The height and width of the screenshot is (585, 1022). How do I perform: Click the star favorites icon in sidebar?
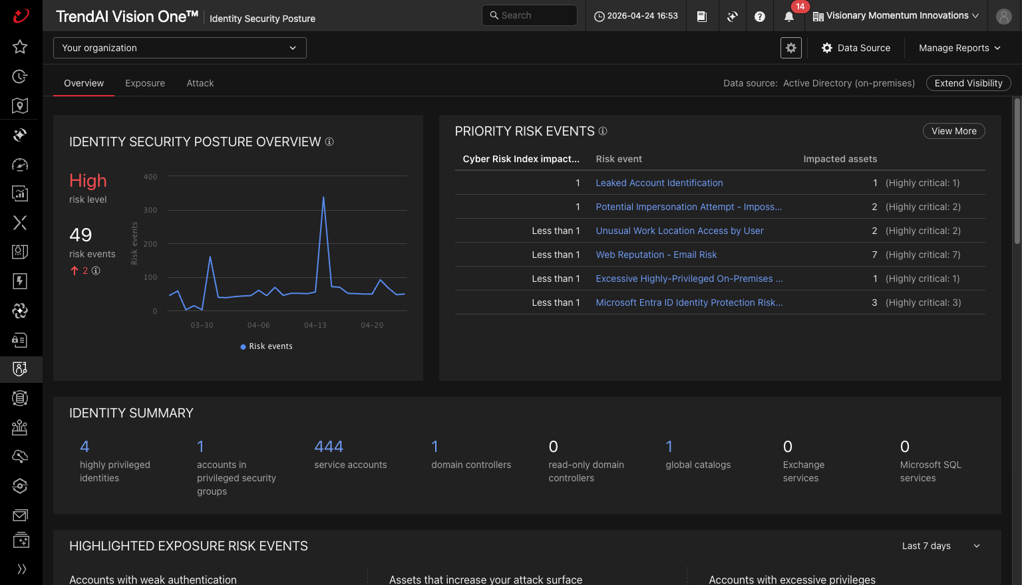coord(20,47)
